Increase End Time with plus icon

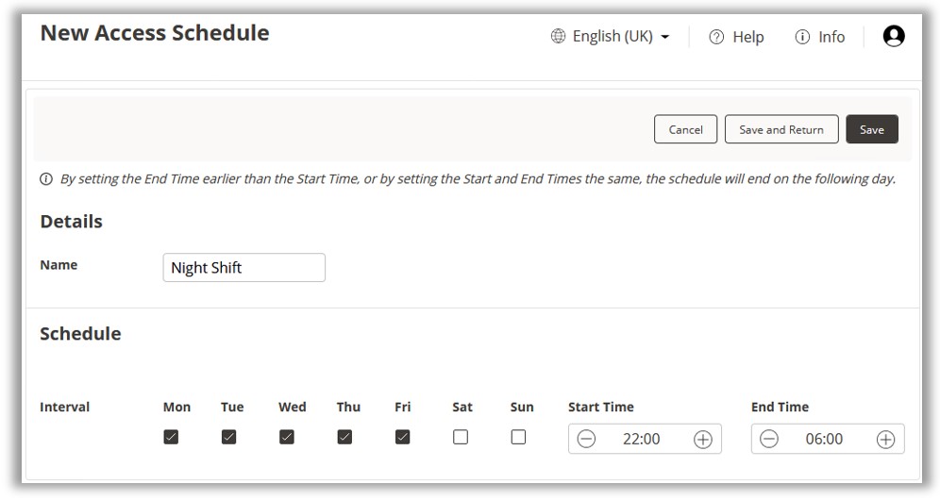(885, 439)
